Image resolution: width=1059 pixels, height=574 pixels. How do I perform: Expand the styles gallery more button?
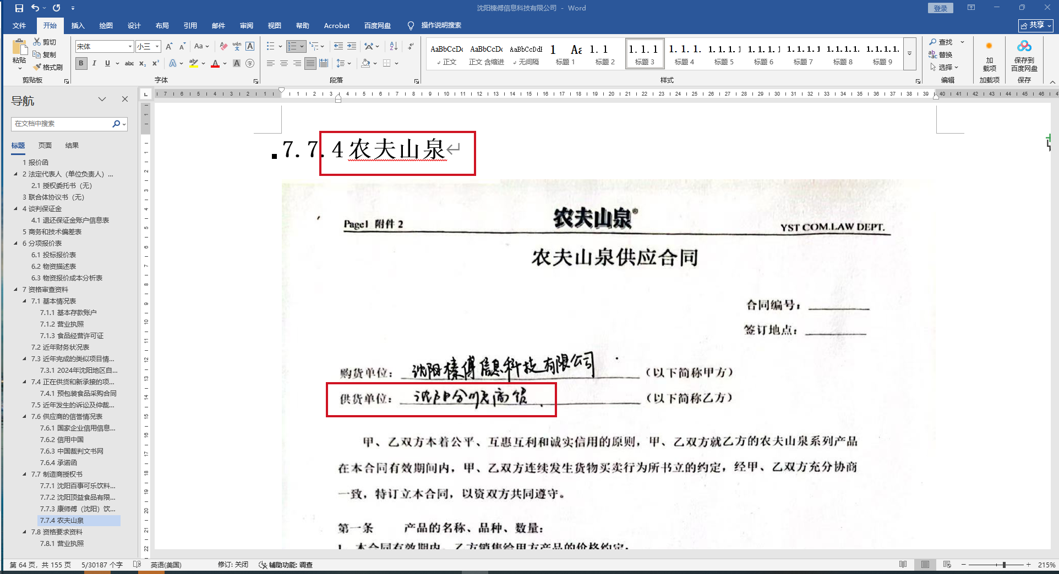tap(909, 54)
